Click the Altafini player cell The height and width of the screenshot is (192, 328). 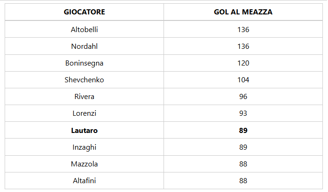point(84,181)
